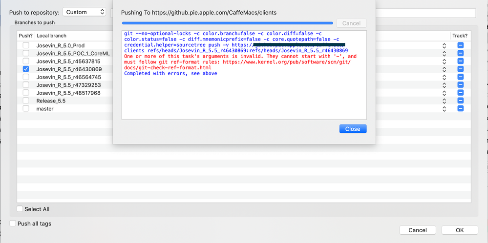
Task: Select Josevin_R_5.5_r46564745 for pushing
Action: coord(26,77)
